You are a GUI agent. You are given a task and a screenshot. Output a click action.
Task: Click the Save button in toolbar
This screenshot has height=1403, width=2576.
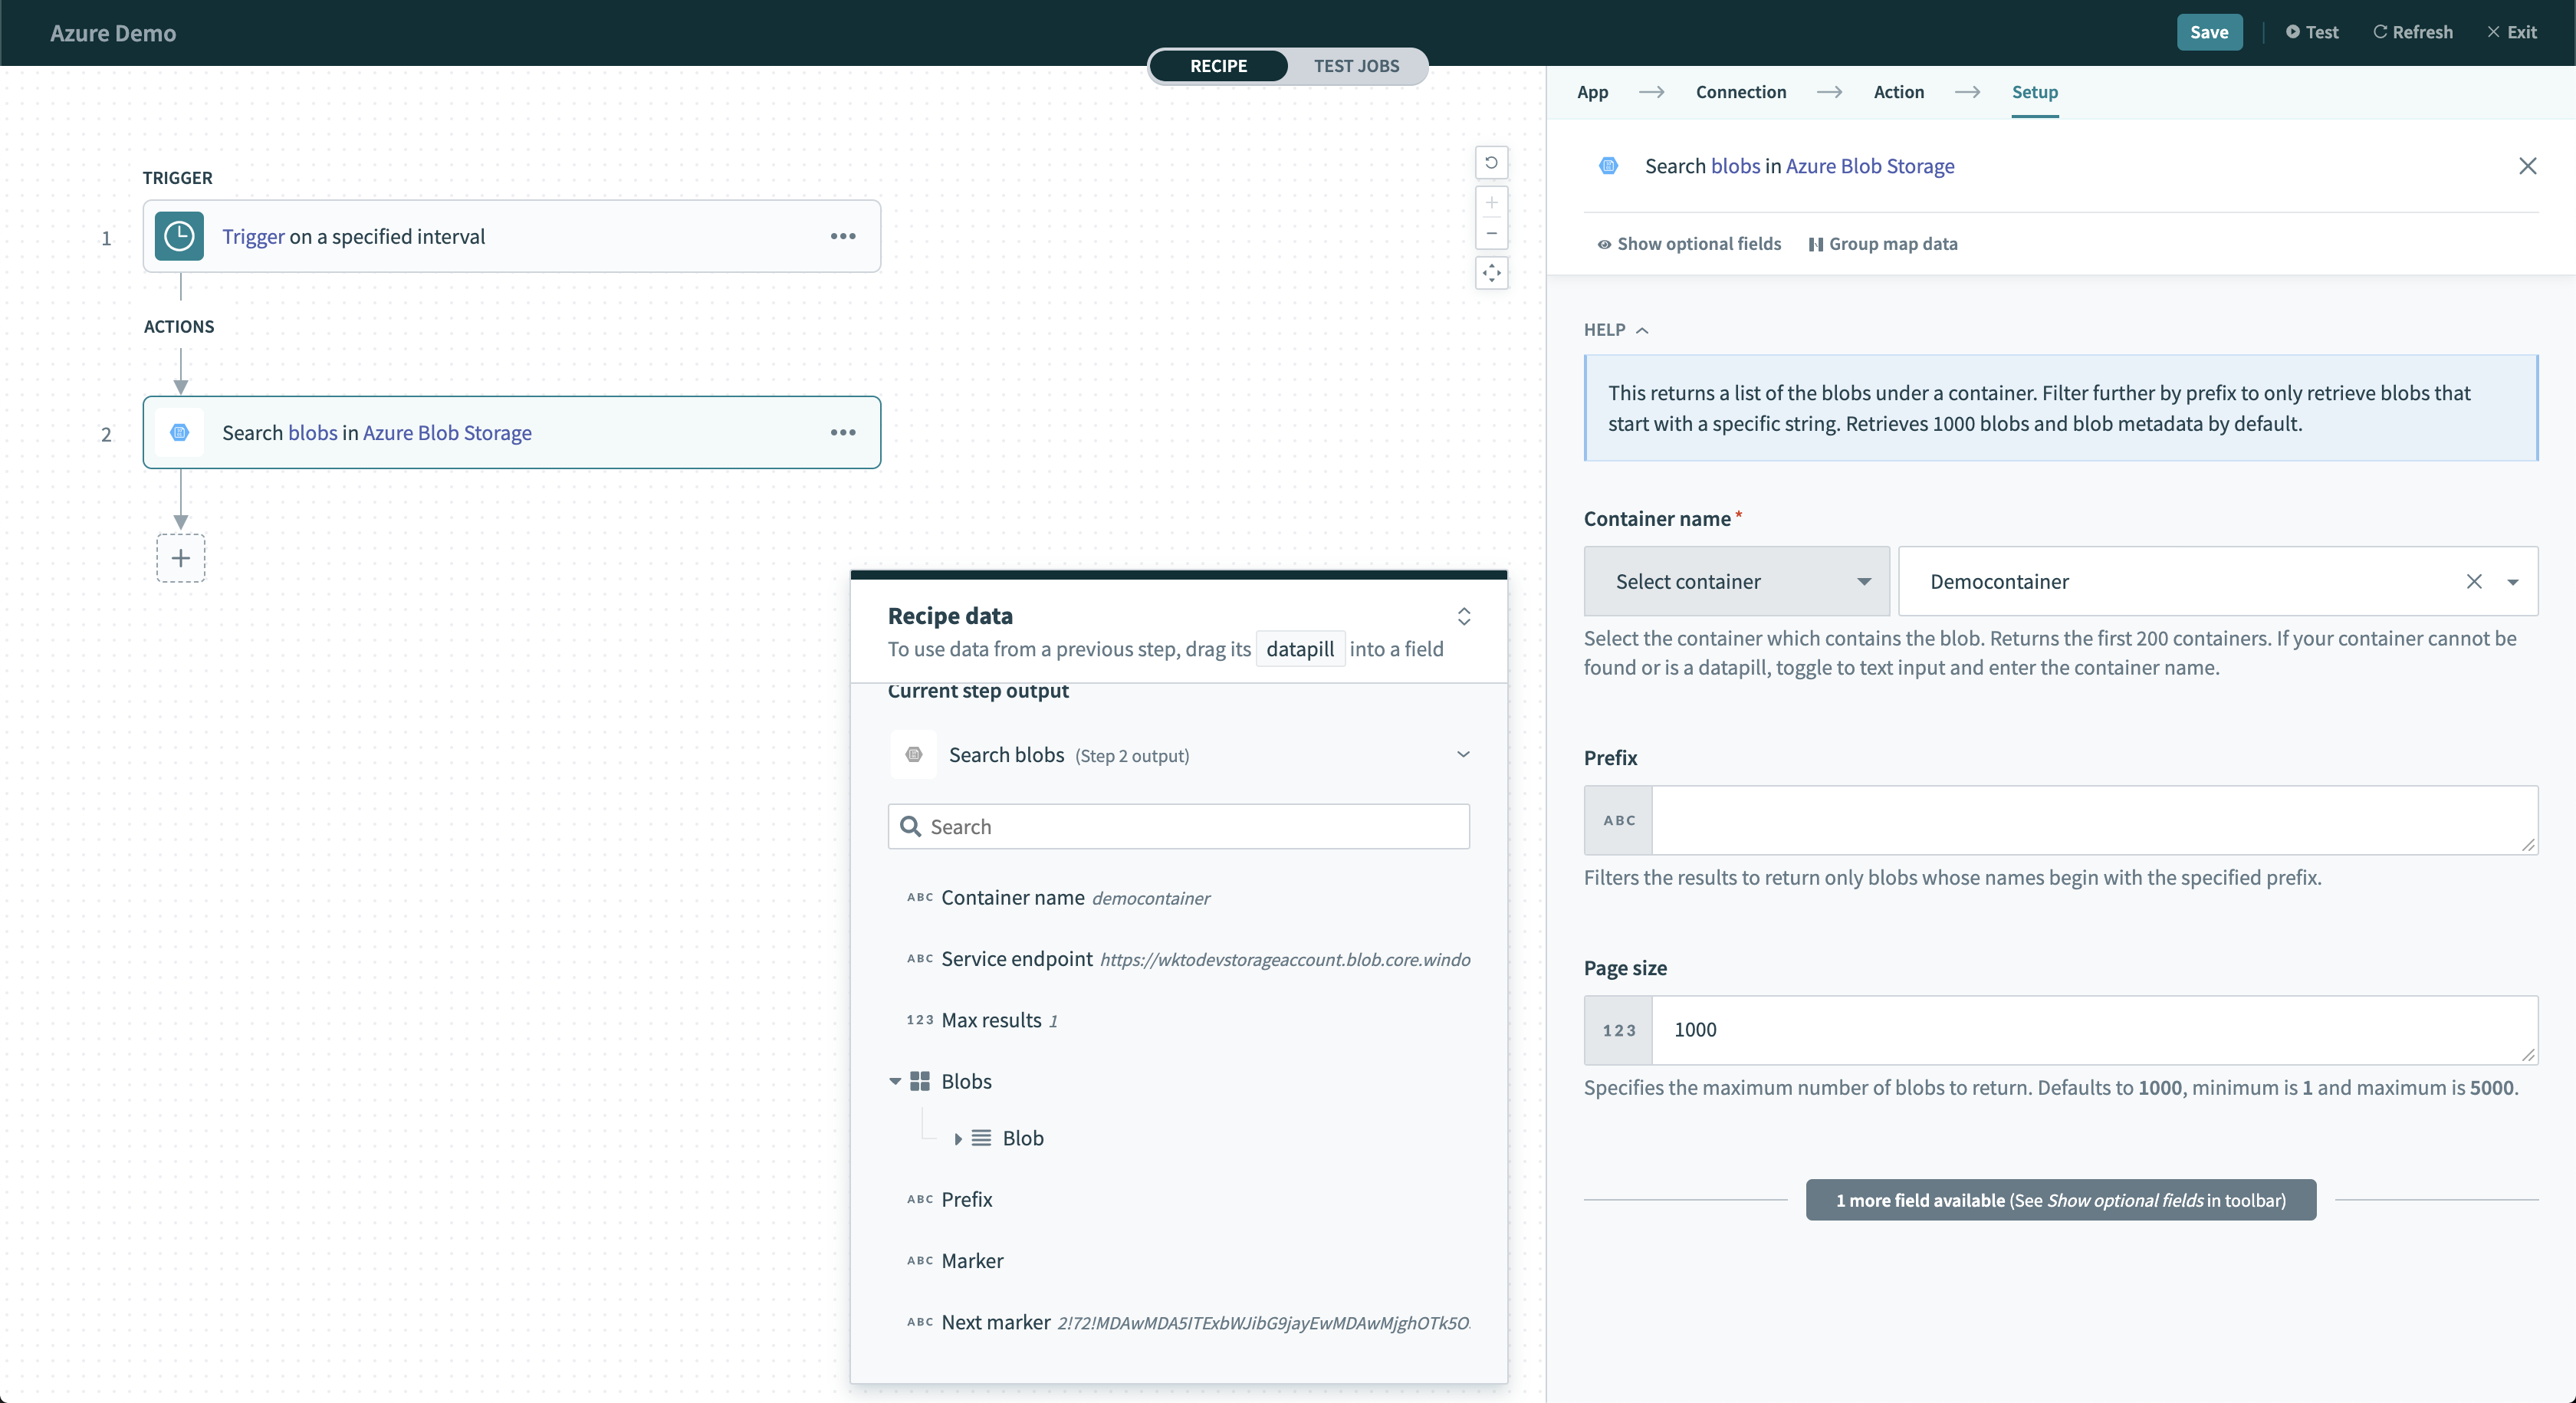(2210, 31)
